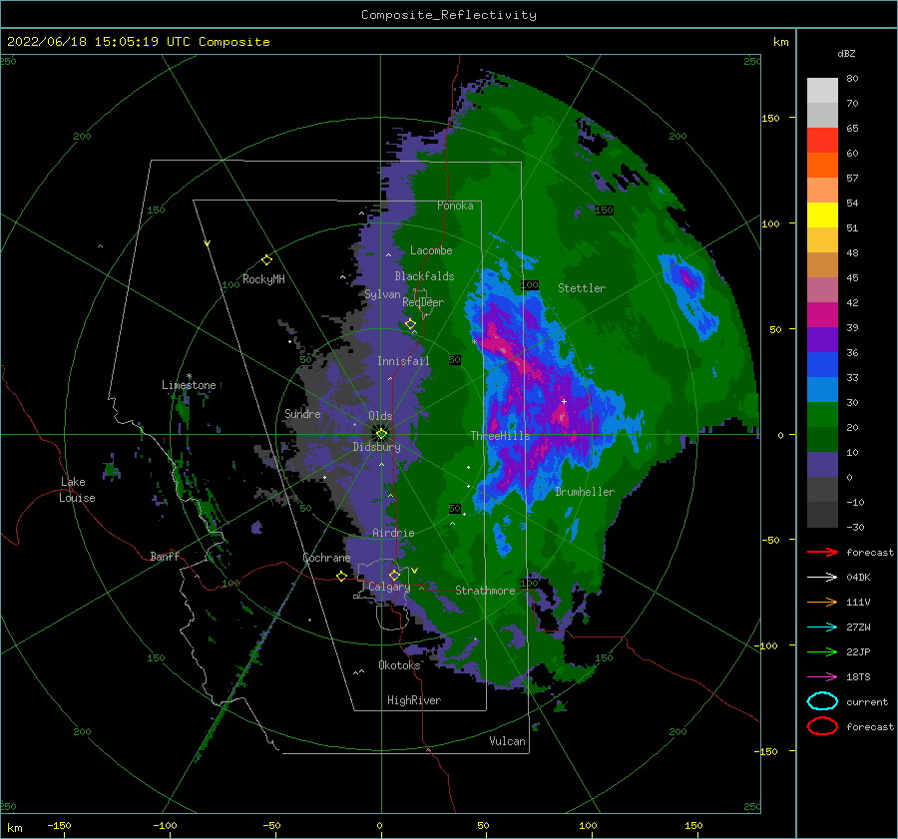Click the Strathmore town label

point(485,591)
